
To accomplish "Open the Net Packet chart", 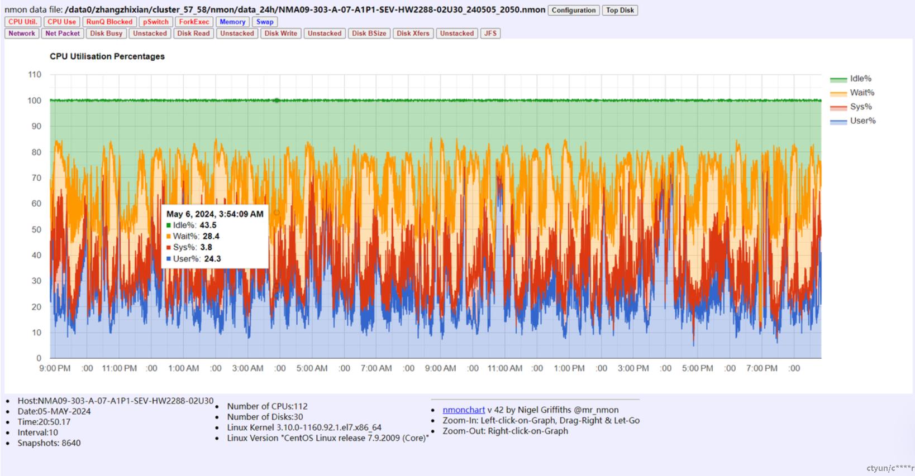I will [x=63, y=33].
